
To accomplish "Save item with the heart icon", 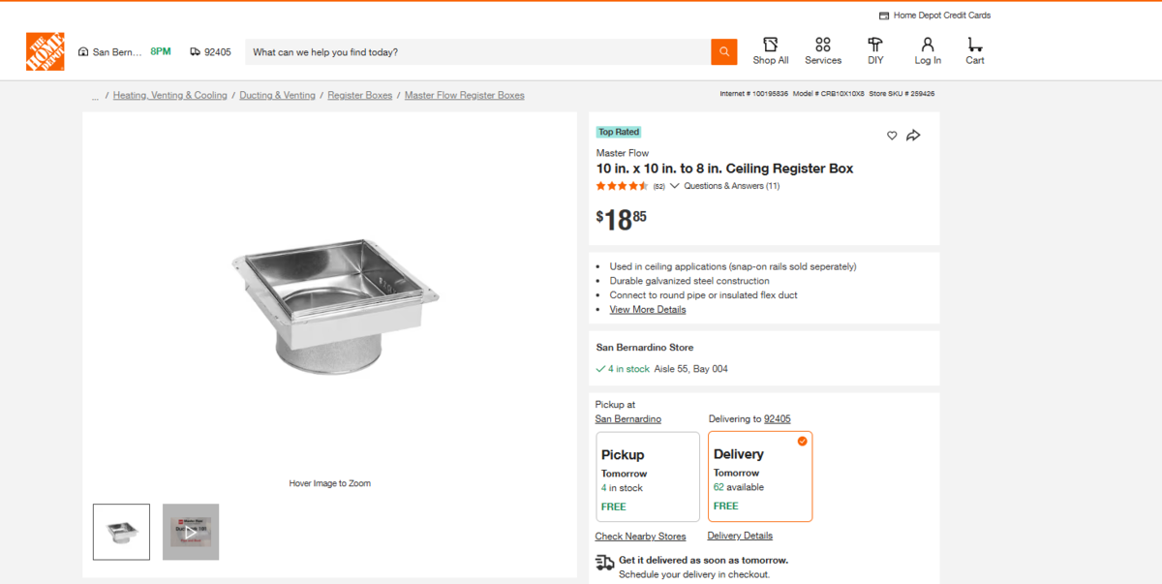I will coord(892,136).
